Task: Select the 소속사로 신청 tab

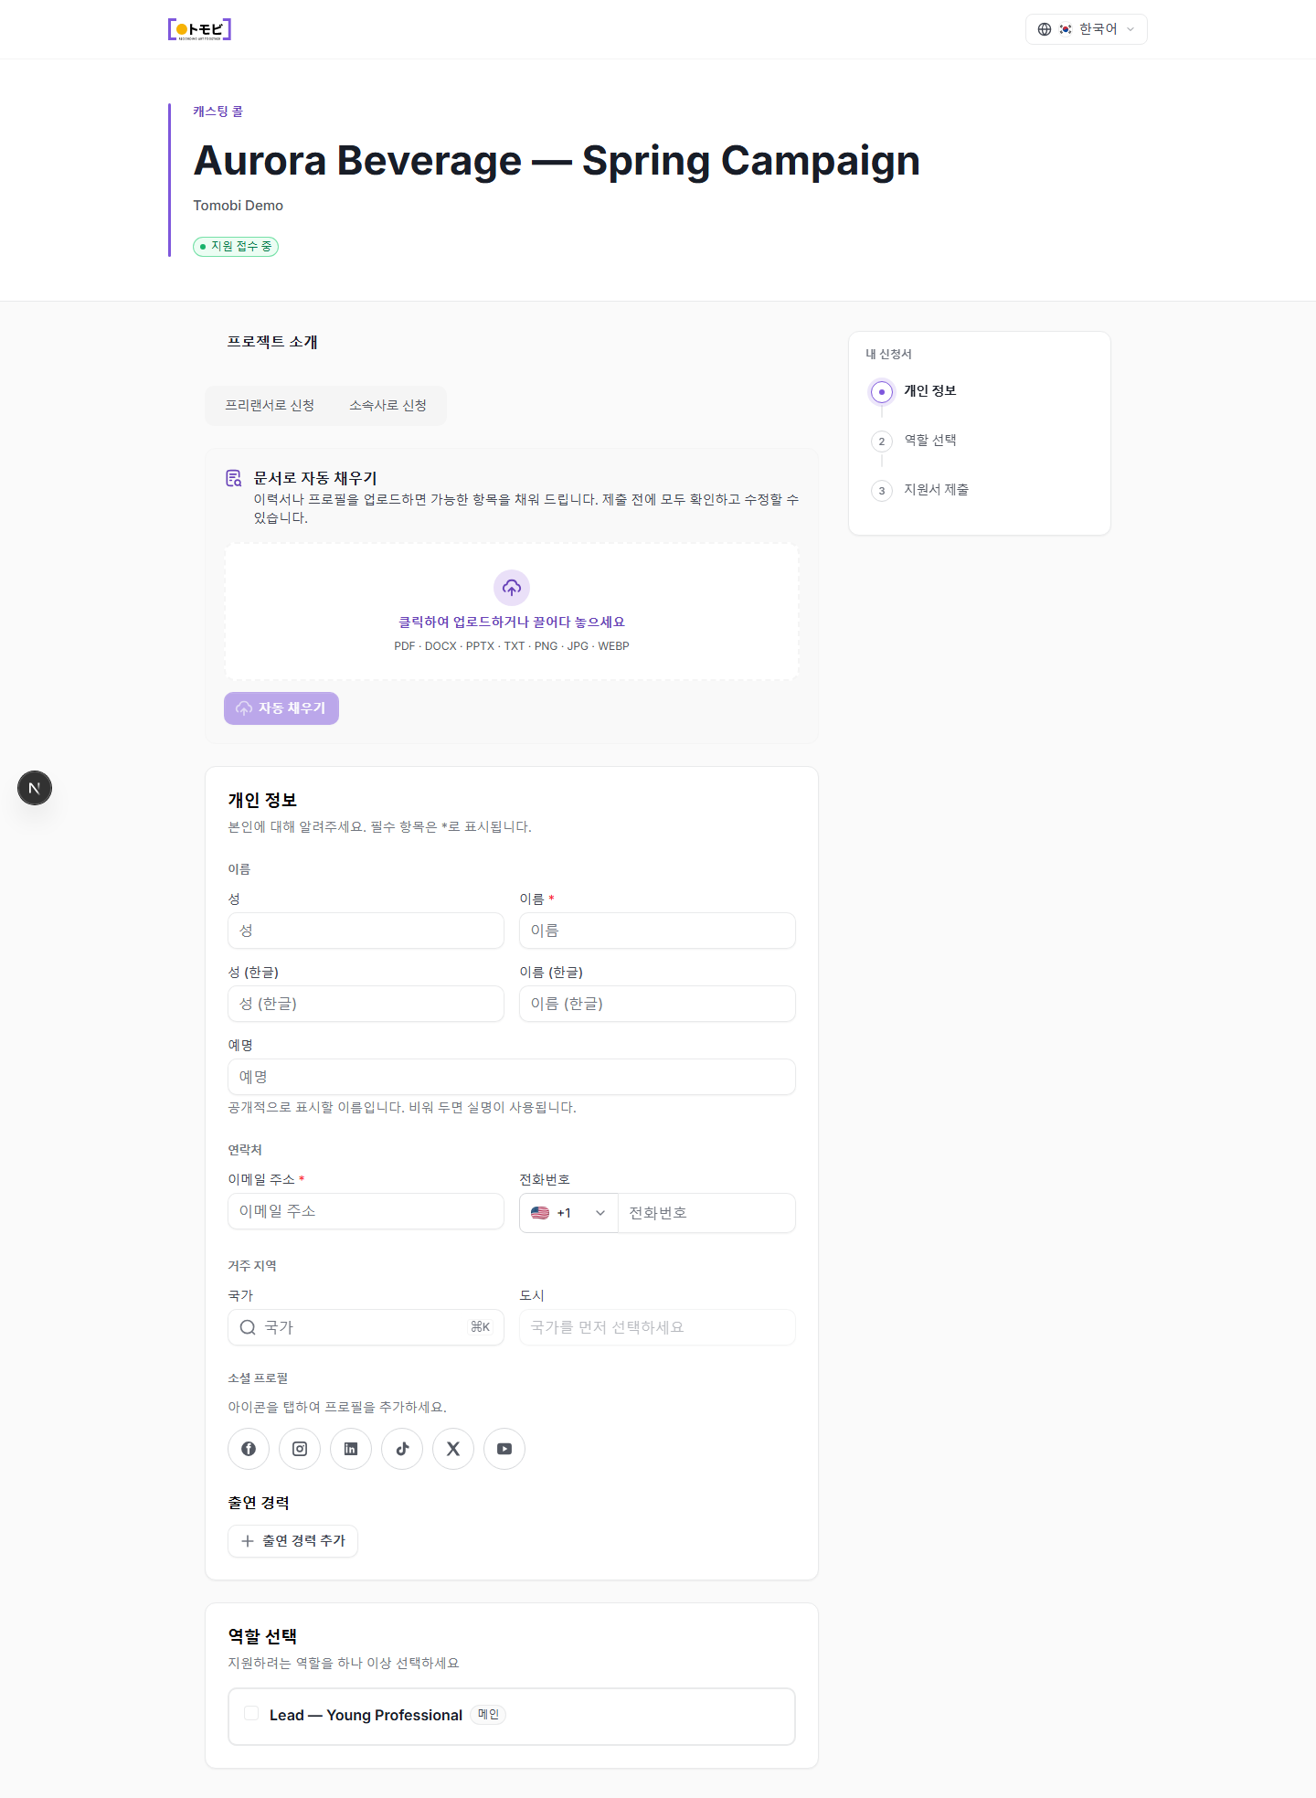Action: 387,405
